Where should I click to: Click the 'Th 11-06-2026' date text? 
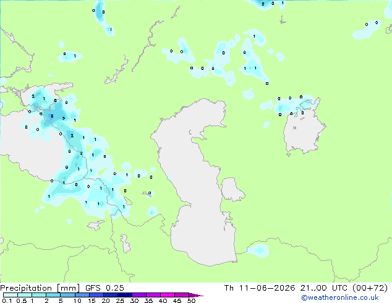[260, 288]
